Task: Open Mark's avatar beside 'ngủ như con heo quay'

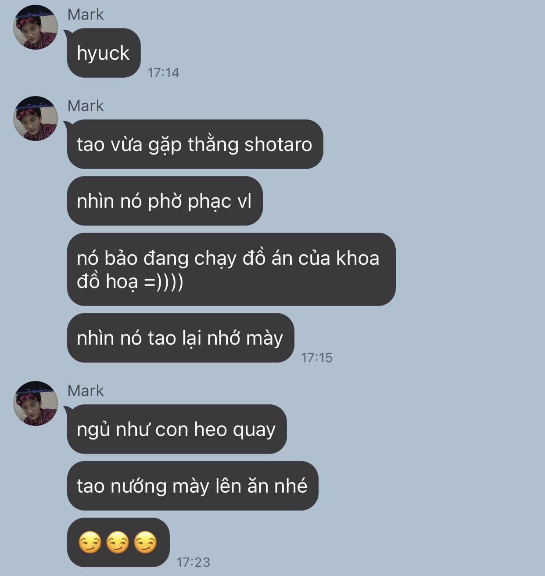Action: (x=36, y=403)
